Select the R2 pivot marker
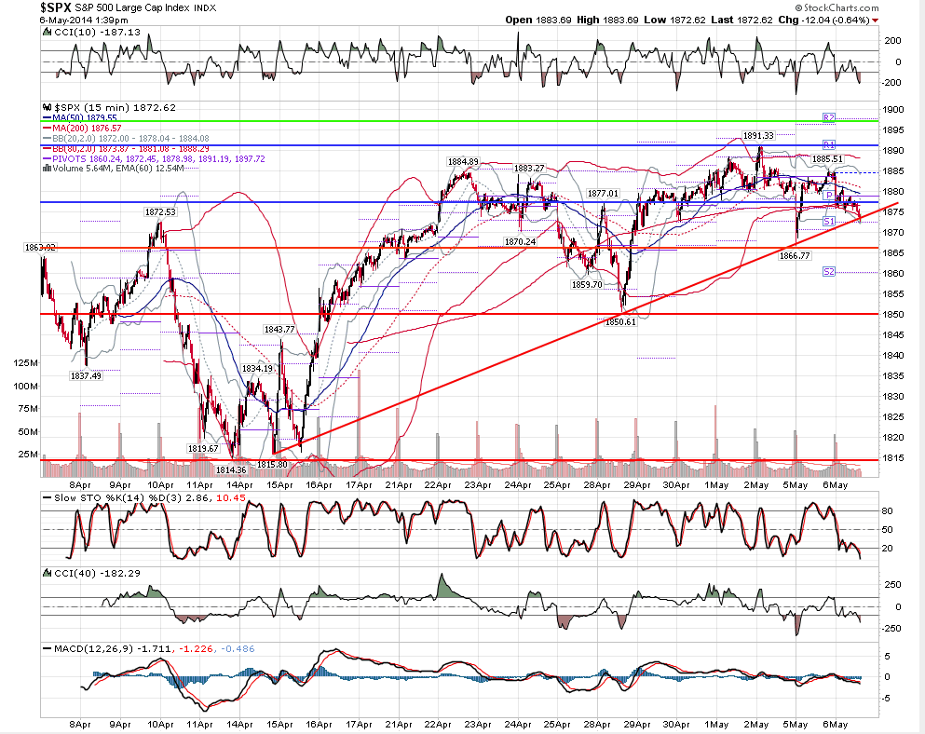The width and height of the screenshot is (925, 734). pyautogui.click(x=829, y=117)
